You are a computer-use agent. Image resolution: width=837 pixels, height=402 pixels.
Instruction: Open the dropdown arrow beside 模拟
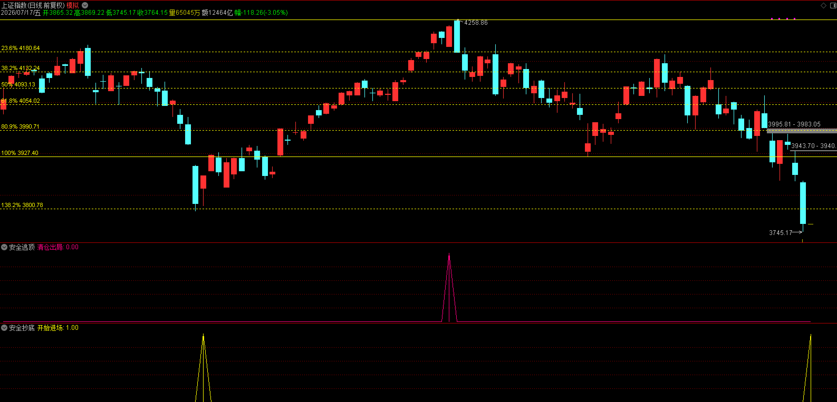pyautogui.click(x=85, y=5)
